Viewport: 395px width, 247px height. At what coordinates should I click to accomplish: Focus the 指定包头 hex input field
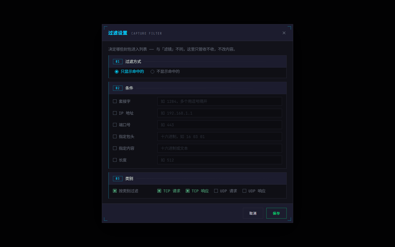pyautogui.click(x=220, y=136)
